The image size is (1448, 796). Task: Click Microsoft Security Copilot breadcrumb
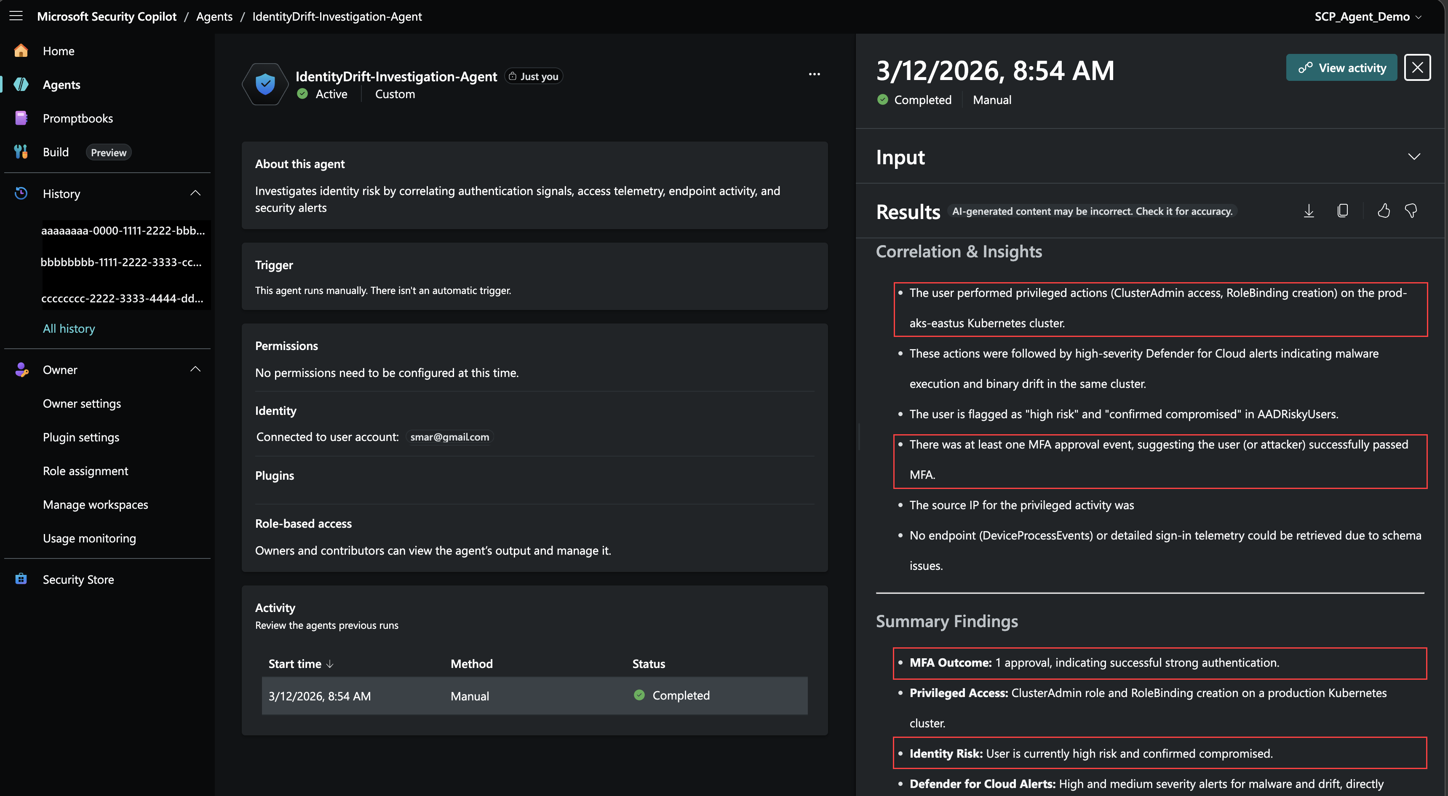tap(107, 16)
